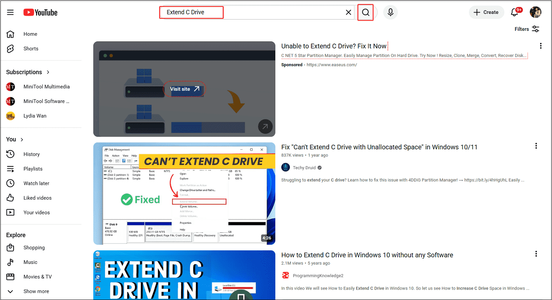Screen dimensions: 552x300
Task: Open your account avatar menu
Action: click(x=535, y=12)
